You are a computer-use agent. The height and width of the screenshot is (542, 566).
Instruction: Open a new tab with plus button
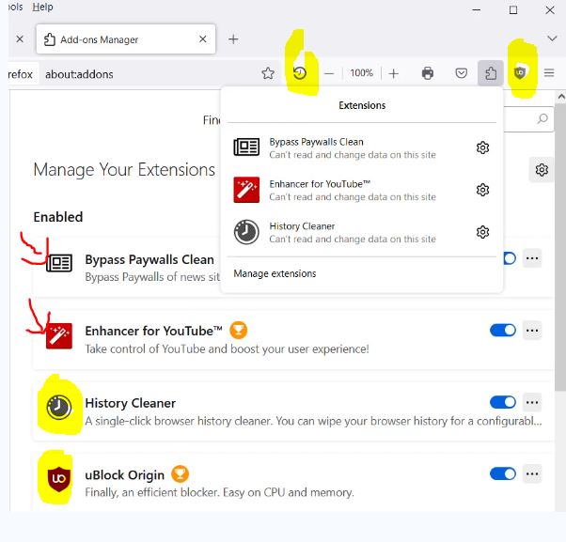(x=233, y=39)
